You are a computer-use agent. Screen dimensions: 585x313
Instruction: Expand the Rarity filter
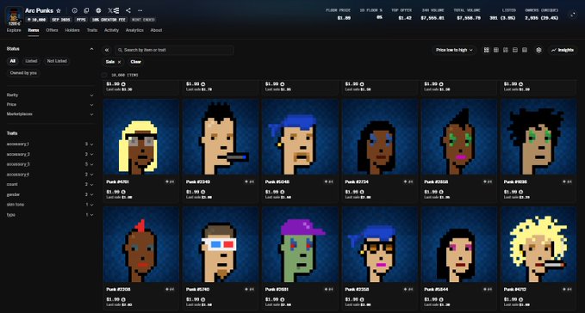tap(50, 95)
